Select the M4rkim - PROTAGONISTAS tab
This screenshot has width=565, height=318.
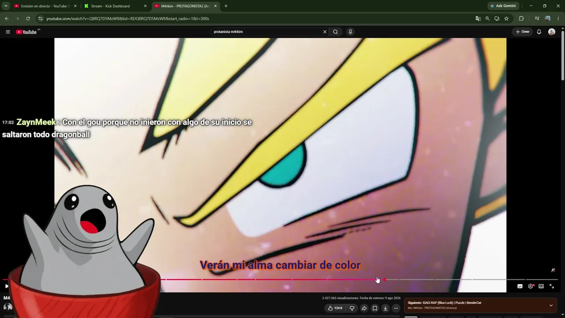pos(185,6)
